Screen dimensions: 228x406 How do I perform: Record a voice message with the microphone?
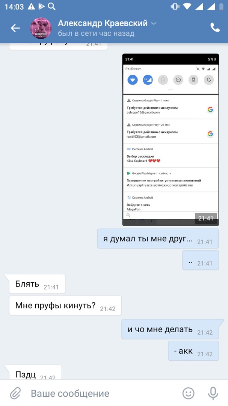(x=213, y=394)
